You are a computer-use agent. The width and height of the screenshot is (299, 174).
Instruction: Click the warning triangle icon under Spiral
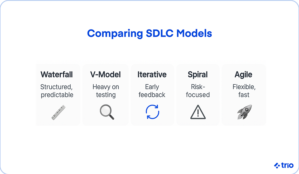(x=198, y=112)
